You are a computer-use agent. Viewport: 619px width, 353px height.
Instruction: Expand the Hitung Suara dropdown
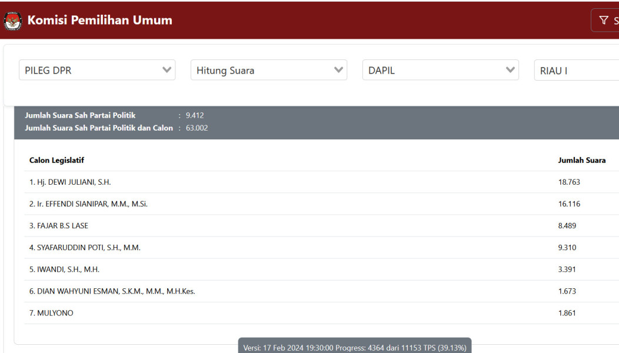[269, 70]
